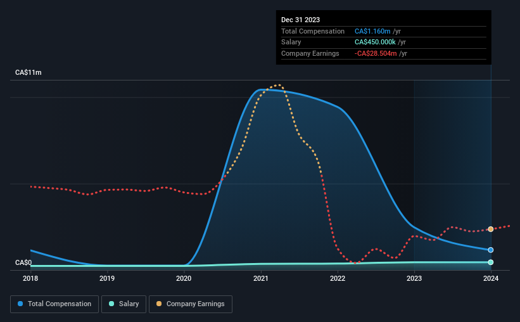Screen dimensions: 520x322
Task: Click the 2021 x-axis label
Action: [261, 278]
